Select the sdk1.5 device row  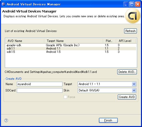coord(71,52)
